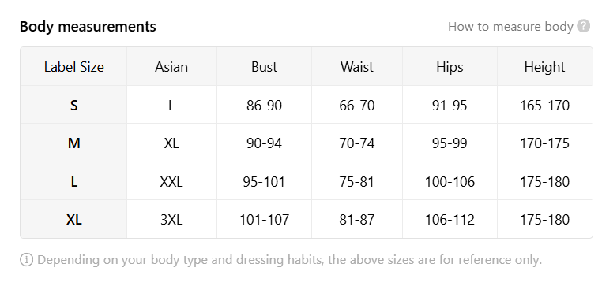Image resolution: width=602 pixels, height=286 pixels.
Task: Select the L label size row header
Action: pos(73,181)
